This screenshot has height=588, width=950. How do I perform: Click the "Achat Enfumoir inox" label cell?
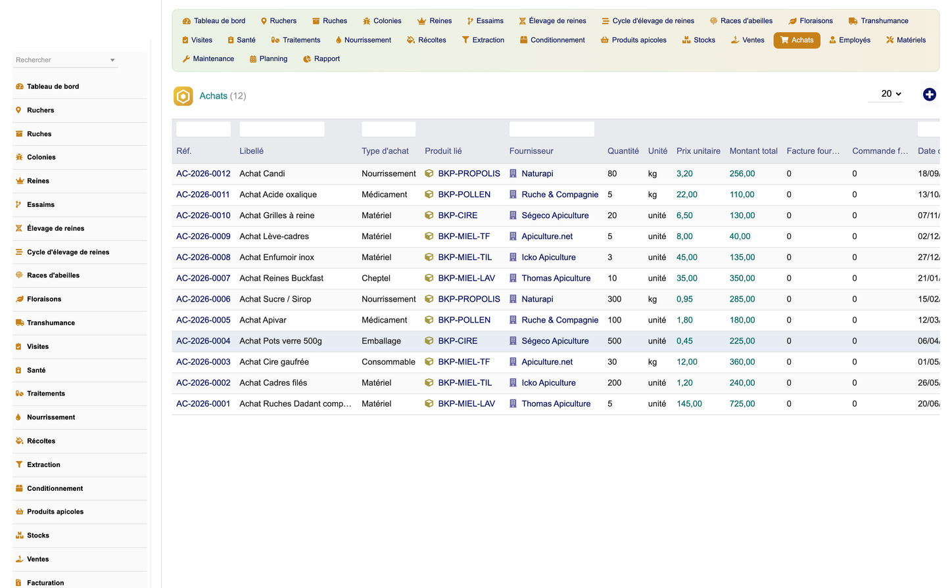[x=277, y=258]
